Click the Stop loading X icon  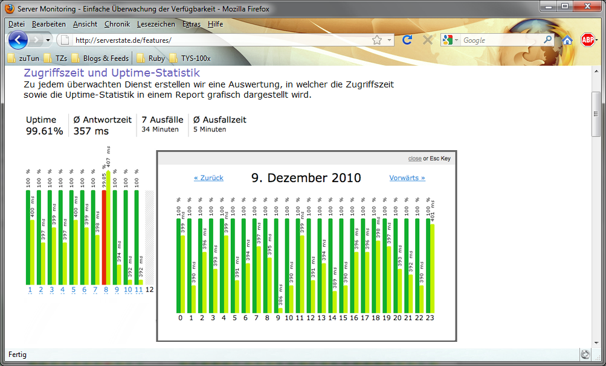tap(427, 40)
